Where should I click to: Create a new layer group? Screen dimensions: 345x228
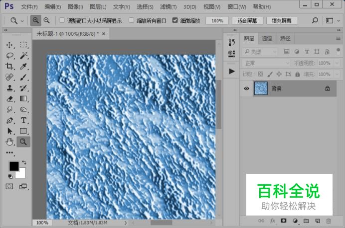[306, 221]
